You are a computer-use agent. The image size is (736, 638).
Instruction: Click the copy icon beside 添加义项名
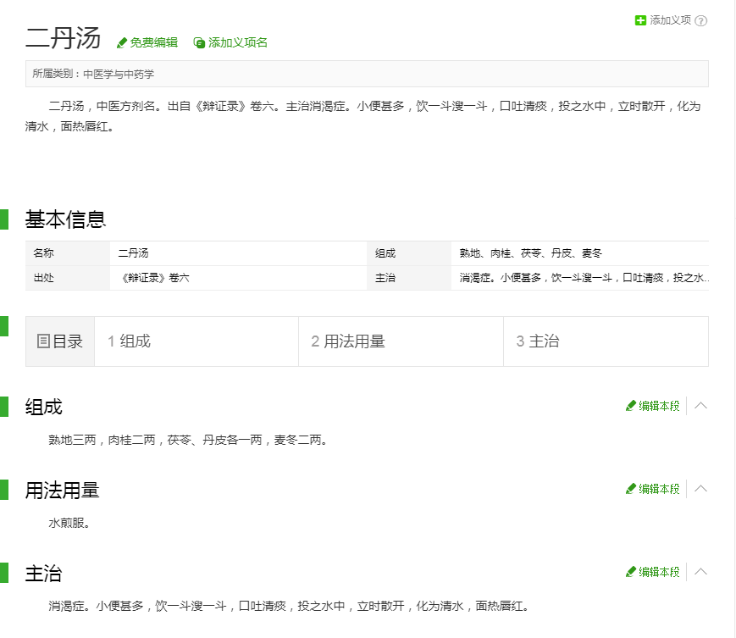tap(197, 42)
